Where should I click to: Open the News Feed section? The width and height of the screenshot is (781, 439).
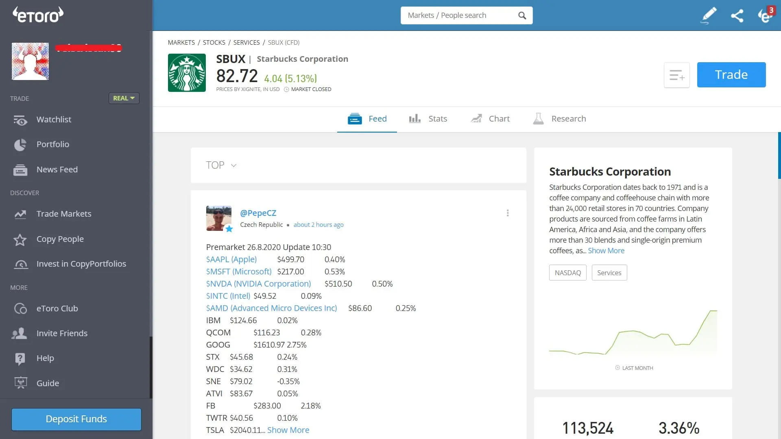pos(57,170)
